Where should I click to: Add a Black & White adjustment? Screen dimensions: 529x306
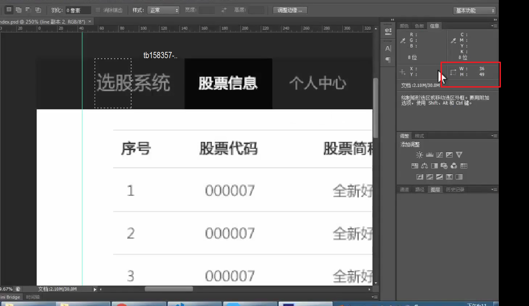tap(434, 166)
